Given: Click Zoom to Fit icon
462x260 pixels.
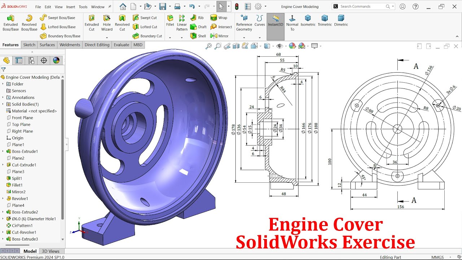Looking at the screenshot, I should coord(208,46).
